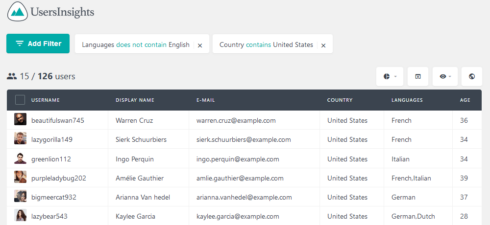Viewport: 490px width, 225px height.
Task: Click beautifulswan745's avatar thumbnail
Action: [20, 119]
